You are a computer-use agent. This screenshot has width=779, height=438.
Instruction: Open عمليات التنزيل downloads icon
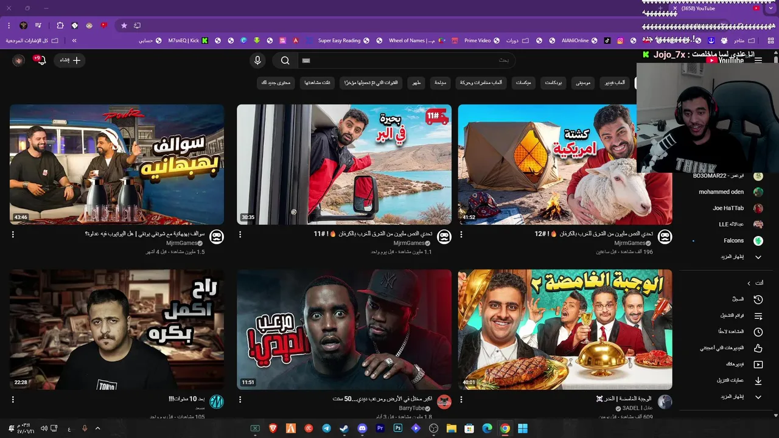758,381
